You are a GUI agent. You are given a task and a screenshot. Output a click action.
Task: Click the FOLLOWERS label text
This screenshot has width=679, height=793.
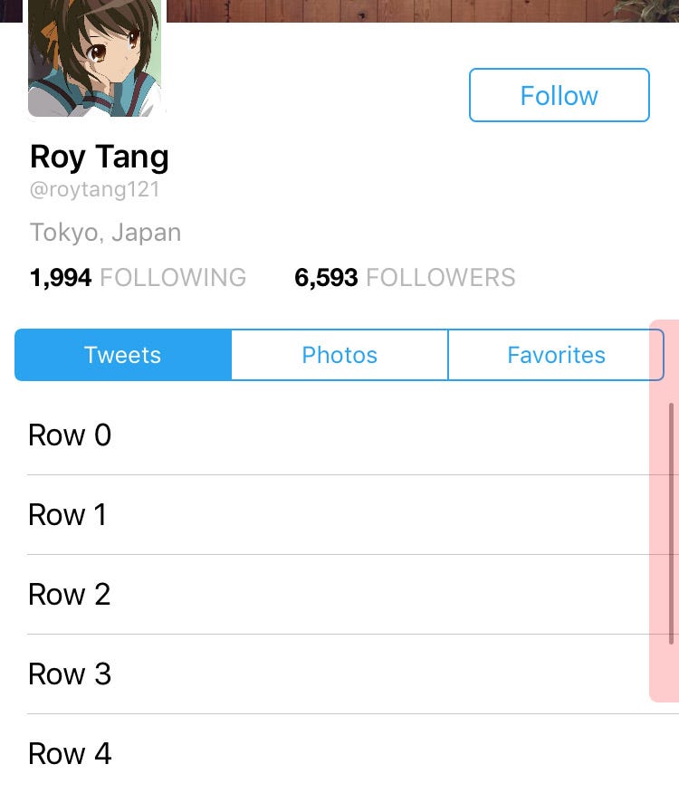pos(441,278)
